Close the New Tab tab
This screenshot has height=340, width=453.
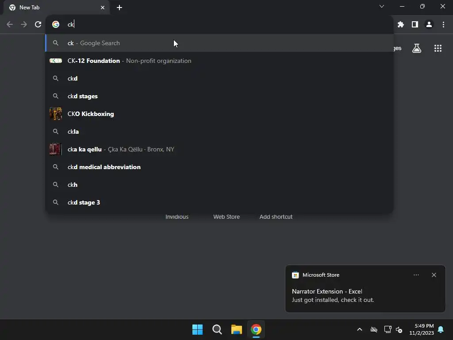click(x=103, y=8)
